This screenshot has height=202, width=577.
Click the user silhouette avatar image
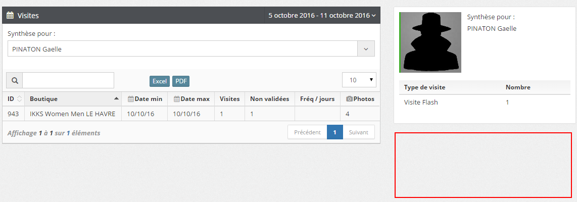click(430, 42)
